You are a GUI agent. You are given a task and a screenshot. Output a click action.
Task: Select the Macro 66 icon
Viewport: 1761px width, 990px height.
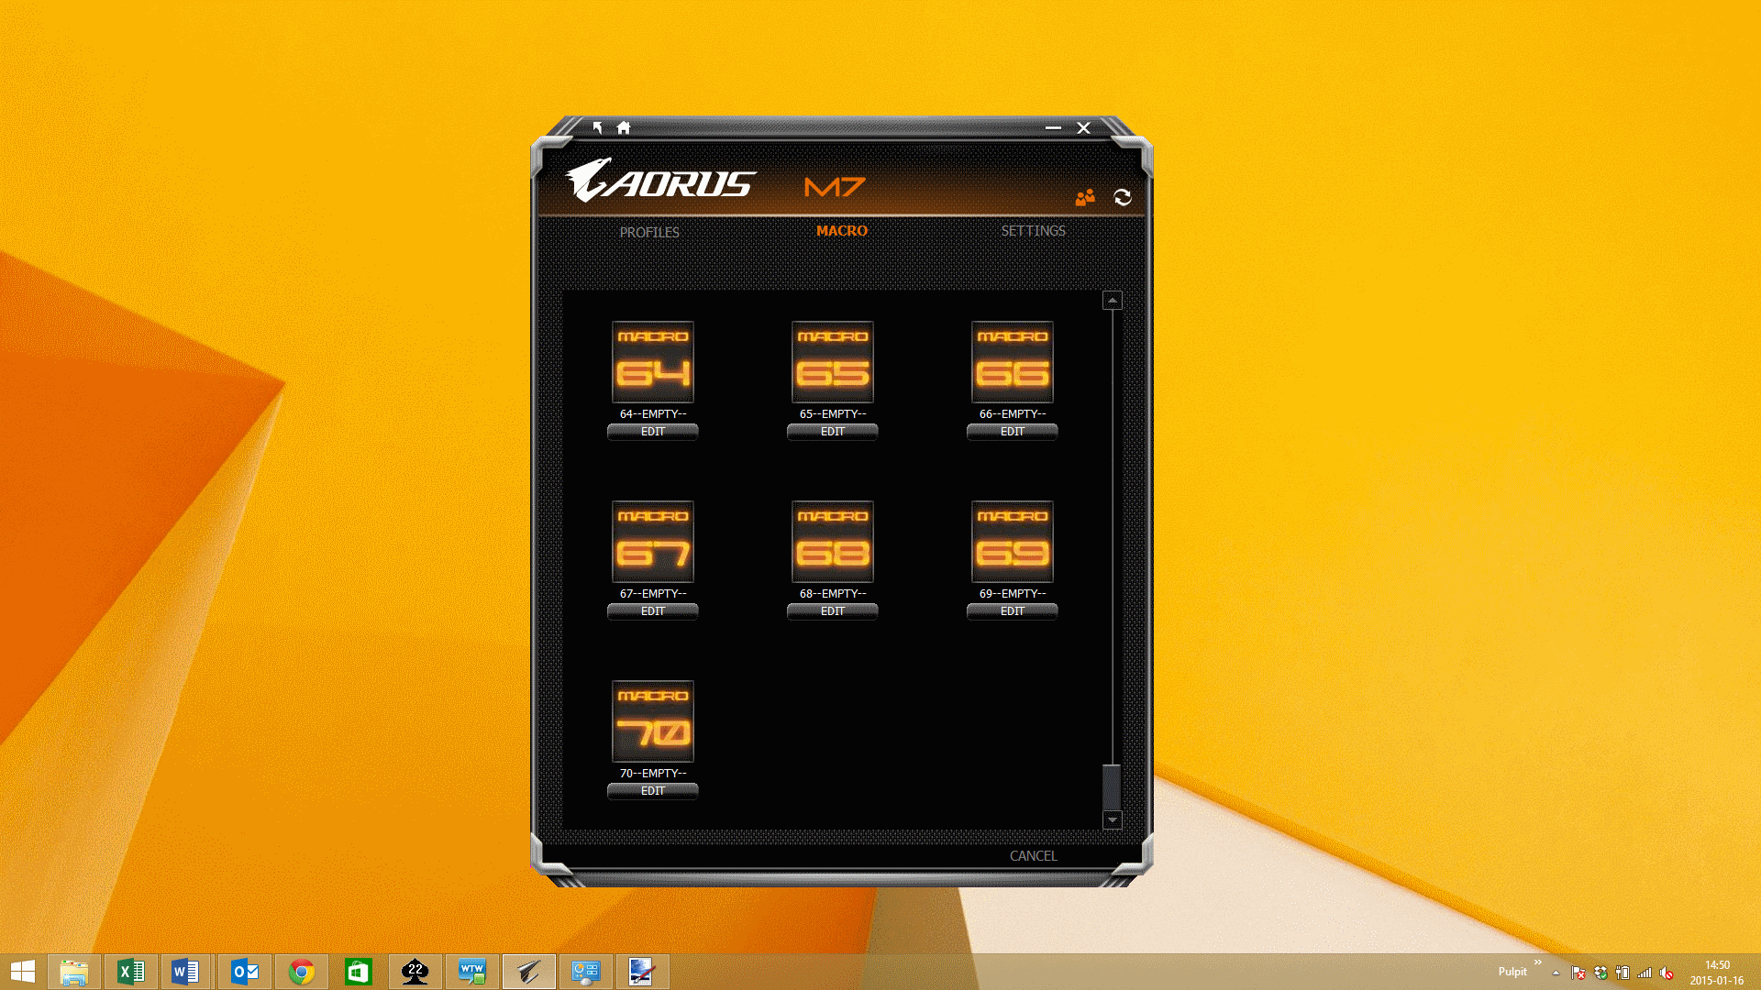[x=1013, y=362]
